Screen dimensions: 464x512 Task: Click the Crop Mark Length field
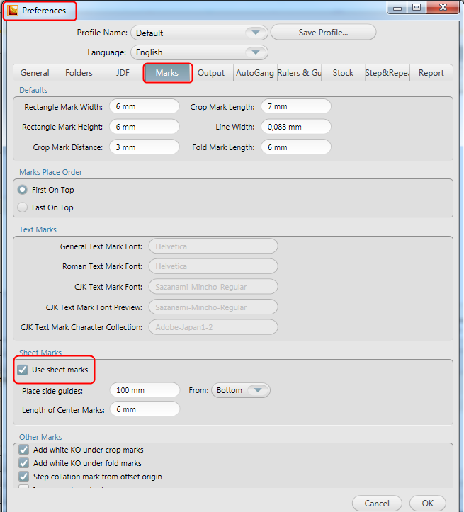tap(296, 106)
